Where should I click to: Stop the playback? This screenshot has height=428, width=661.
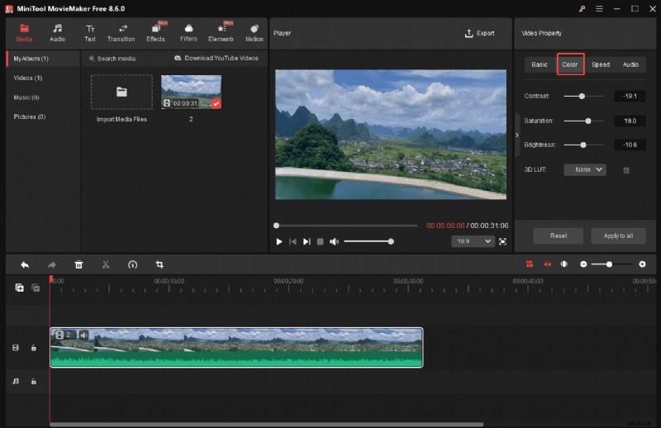pyautogui.click(x=320, y=241)
